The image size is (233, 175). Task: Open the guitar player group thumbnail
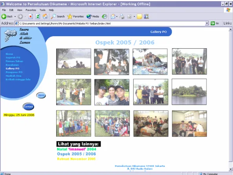coord(73,92)
